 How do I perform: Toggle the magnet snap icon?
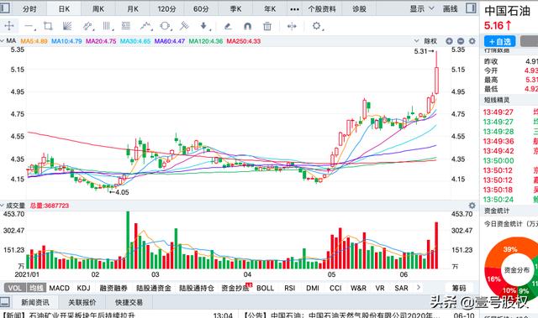(247, 26)
